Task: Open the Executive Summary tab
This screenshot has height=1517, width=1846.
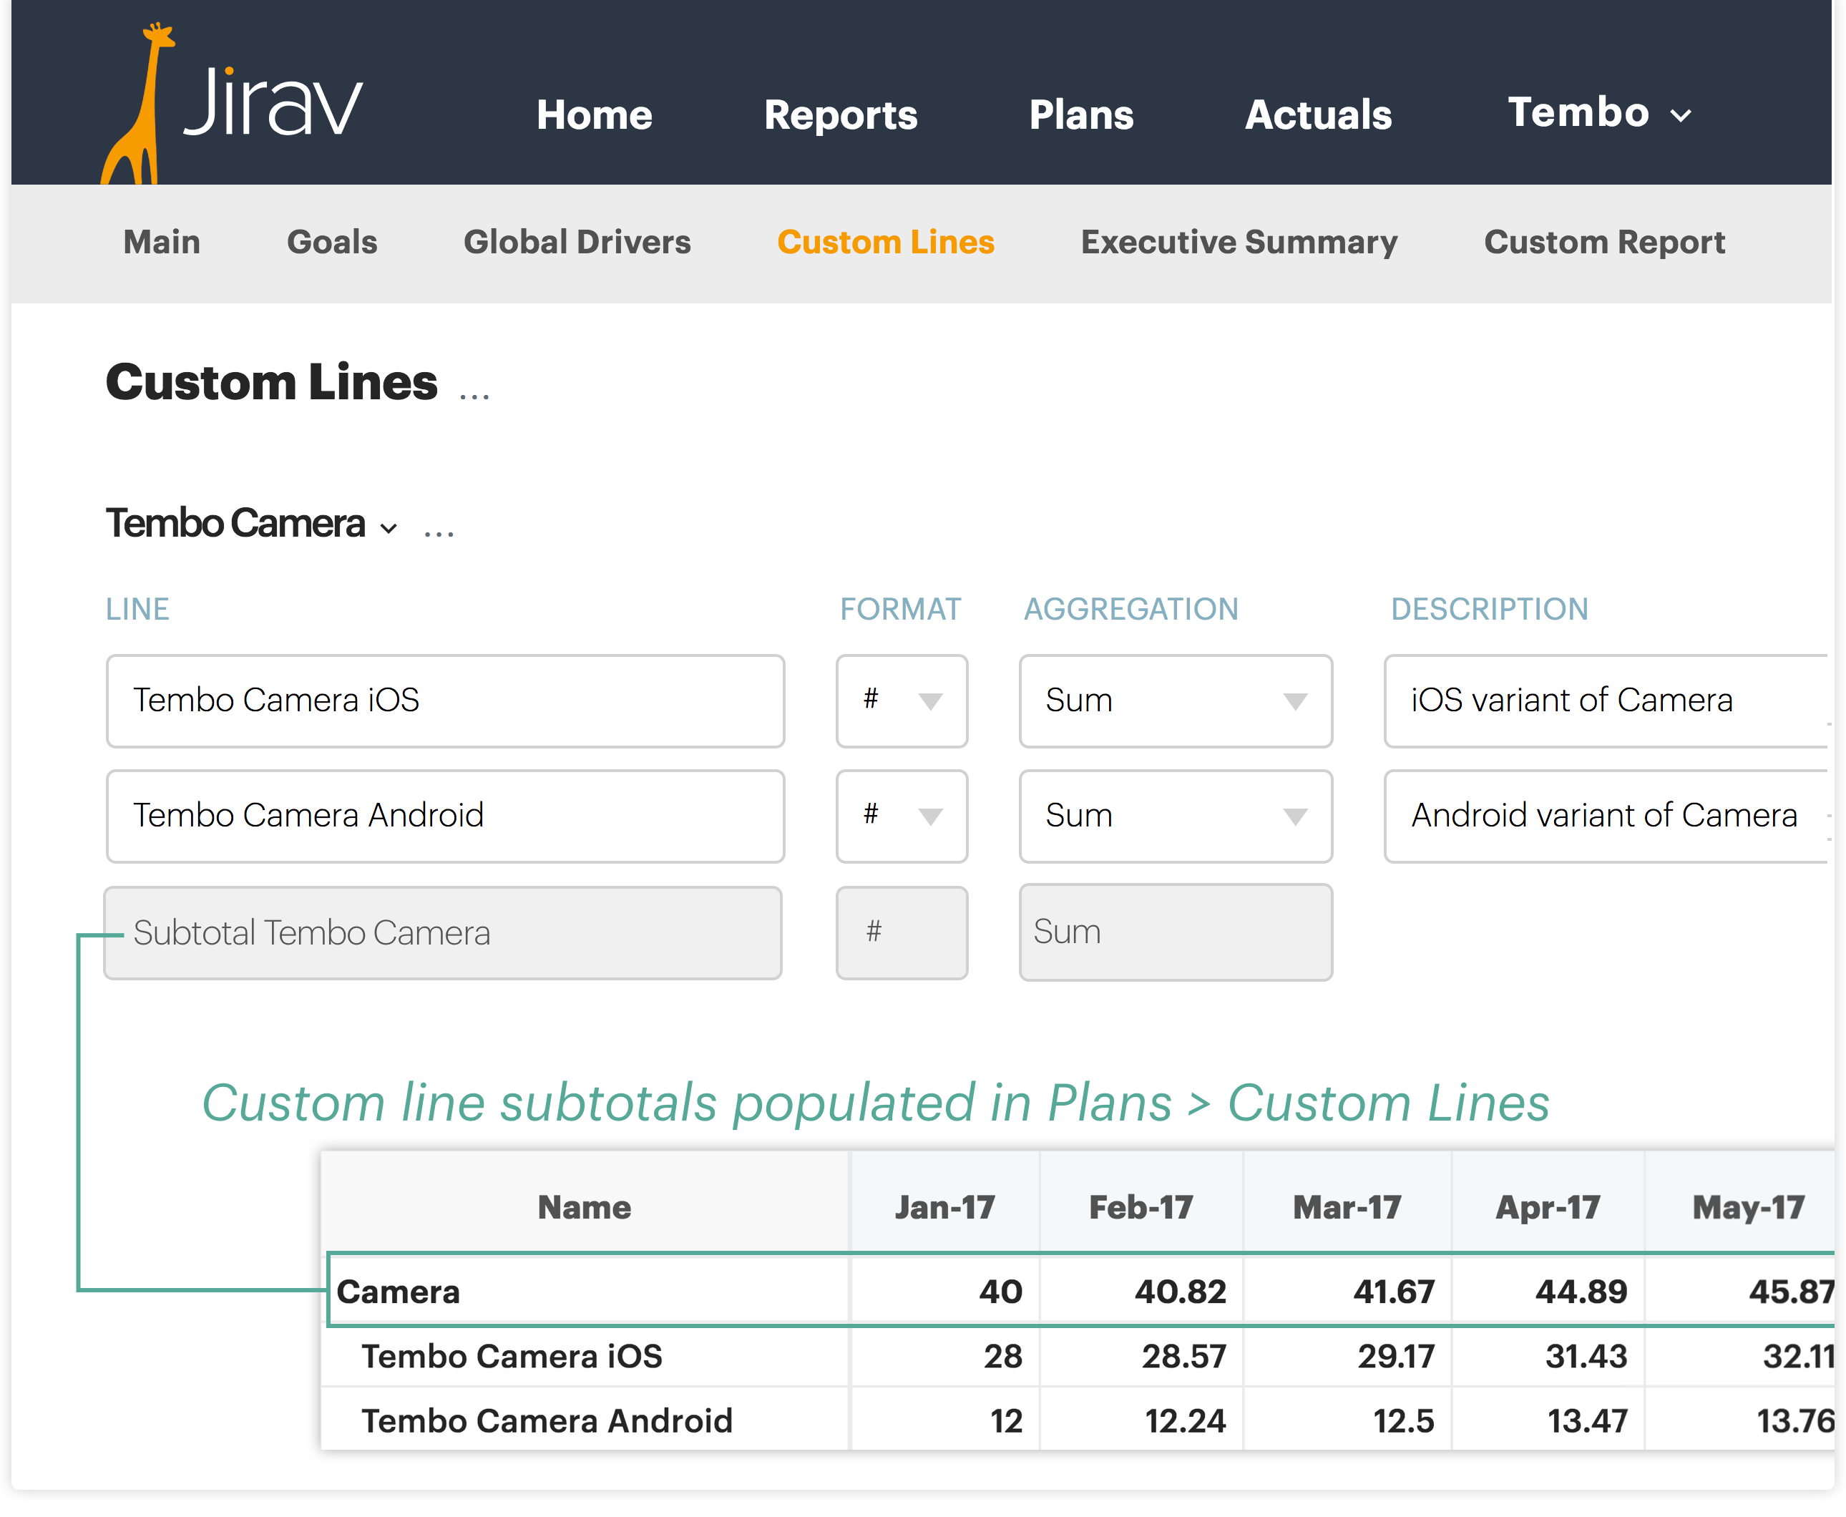Action: [1239, 242]
